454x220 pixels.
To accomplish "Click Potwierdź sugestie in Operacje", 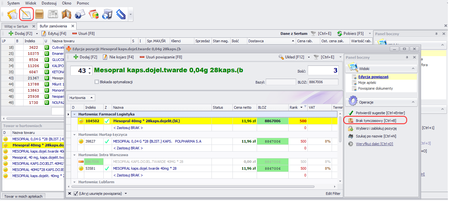I will pyautogui.click(x=380, y=113).
